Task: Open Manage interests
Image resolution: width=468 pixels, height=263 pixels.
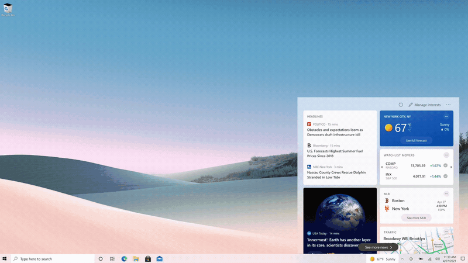Action: pyautogui.click(x=424, y=105)
